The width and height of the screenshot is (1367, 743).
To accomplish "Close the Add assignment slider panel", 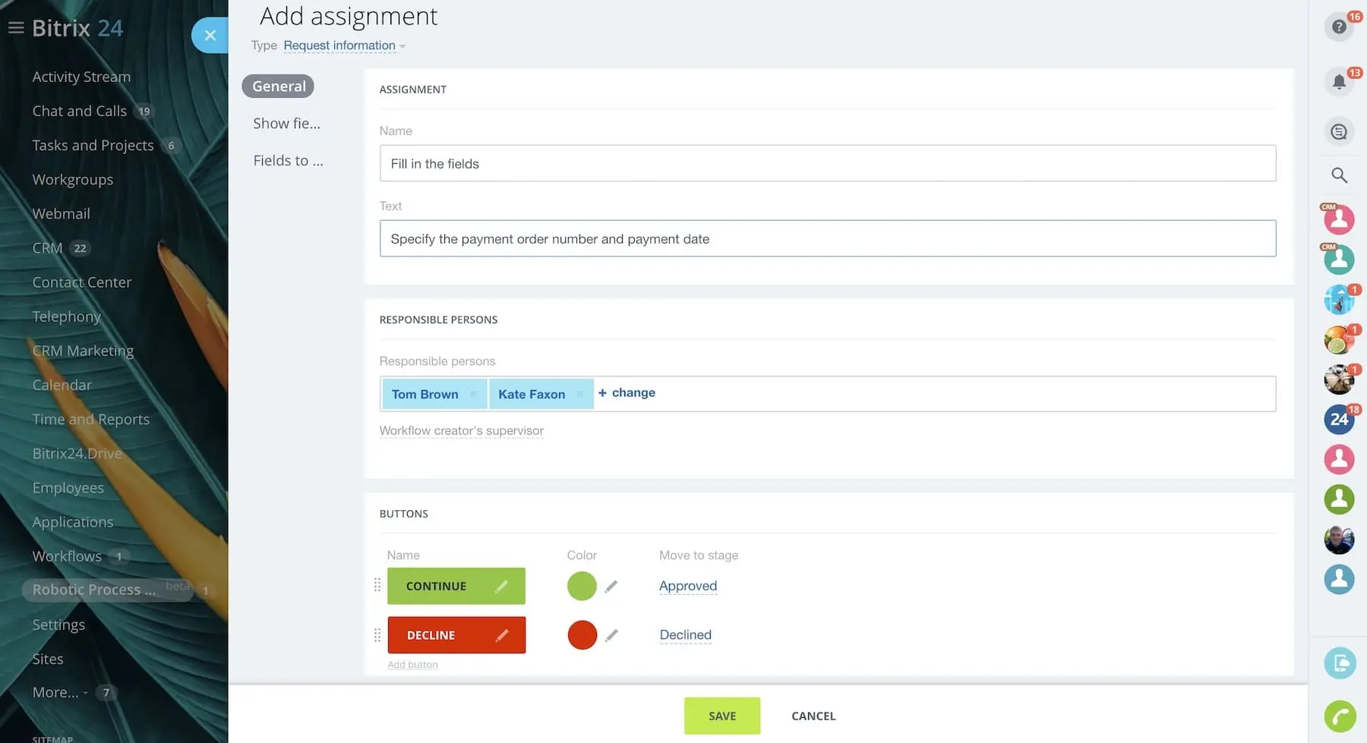I will pyautogui.click(x=210, y=35).
